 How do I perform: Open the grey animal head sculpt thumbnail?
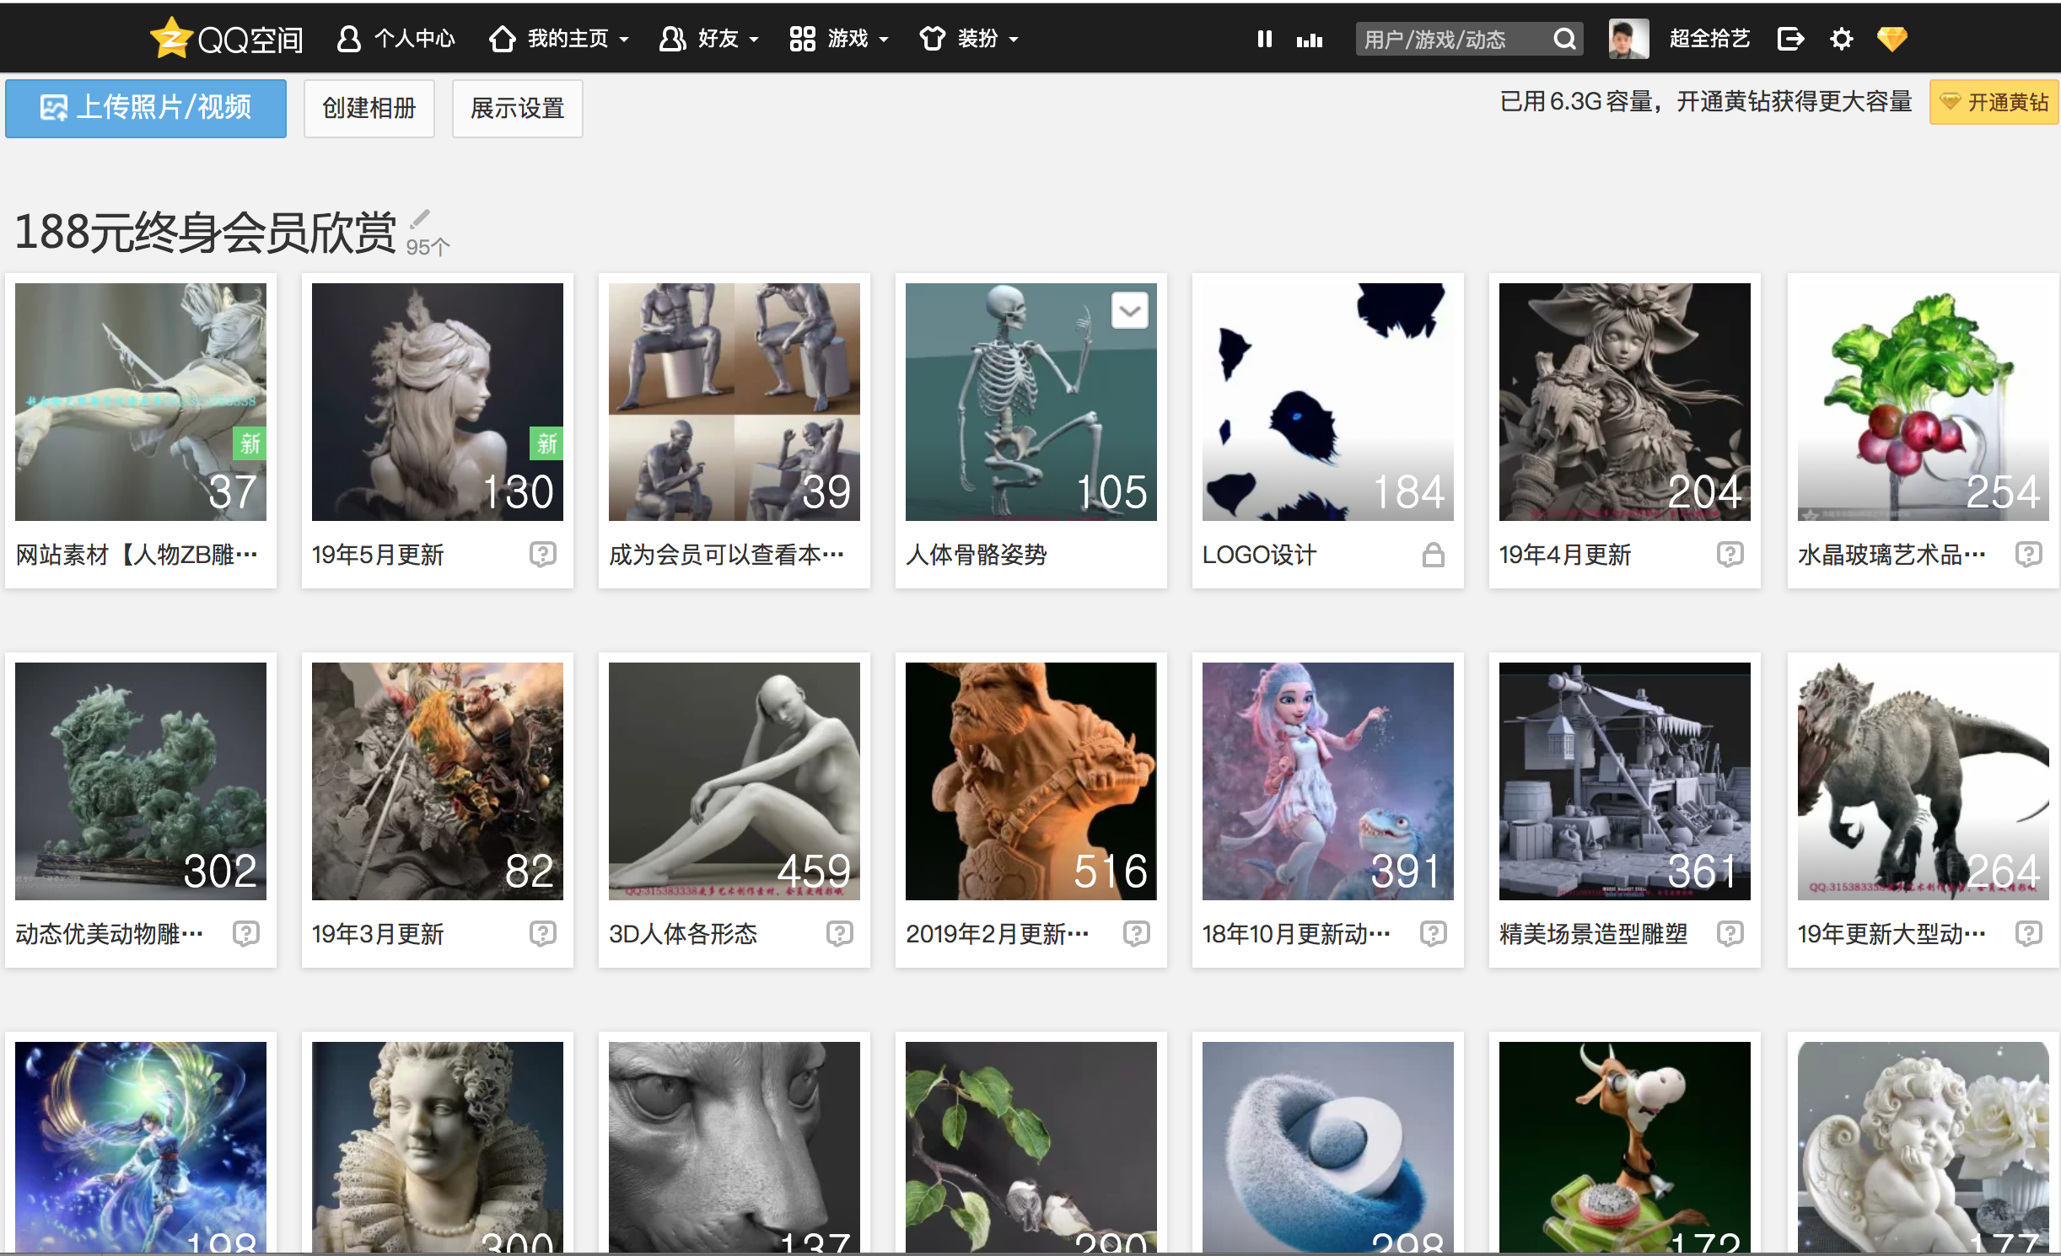pyautogui.click(x=735, y=1147)
